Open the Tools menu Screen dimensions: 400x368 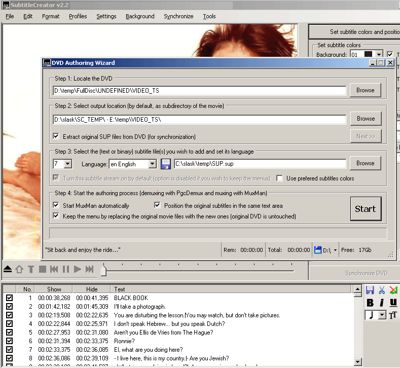(x=209, y=16)
